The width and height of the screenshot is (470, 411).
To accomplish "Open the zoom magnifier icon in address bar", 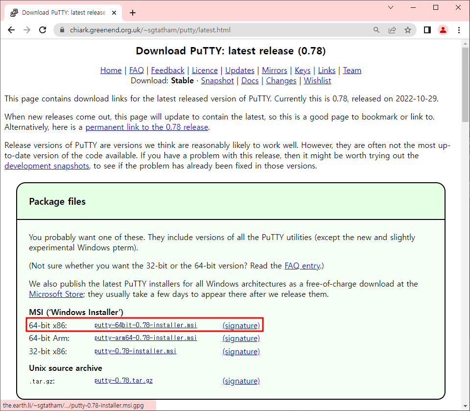I will 376,30.
